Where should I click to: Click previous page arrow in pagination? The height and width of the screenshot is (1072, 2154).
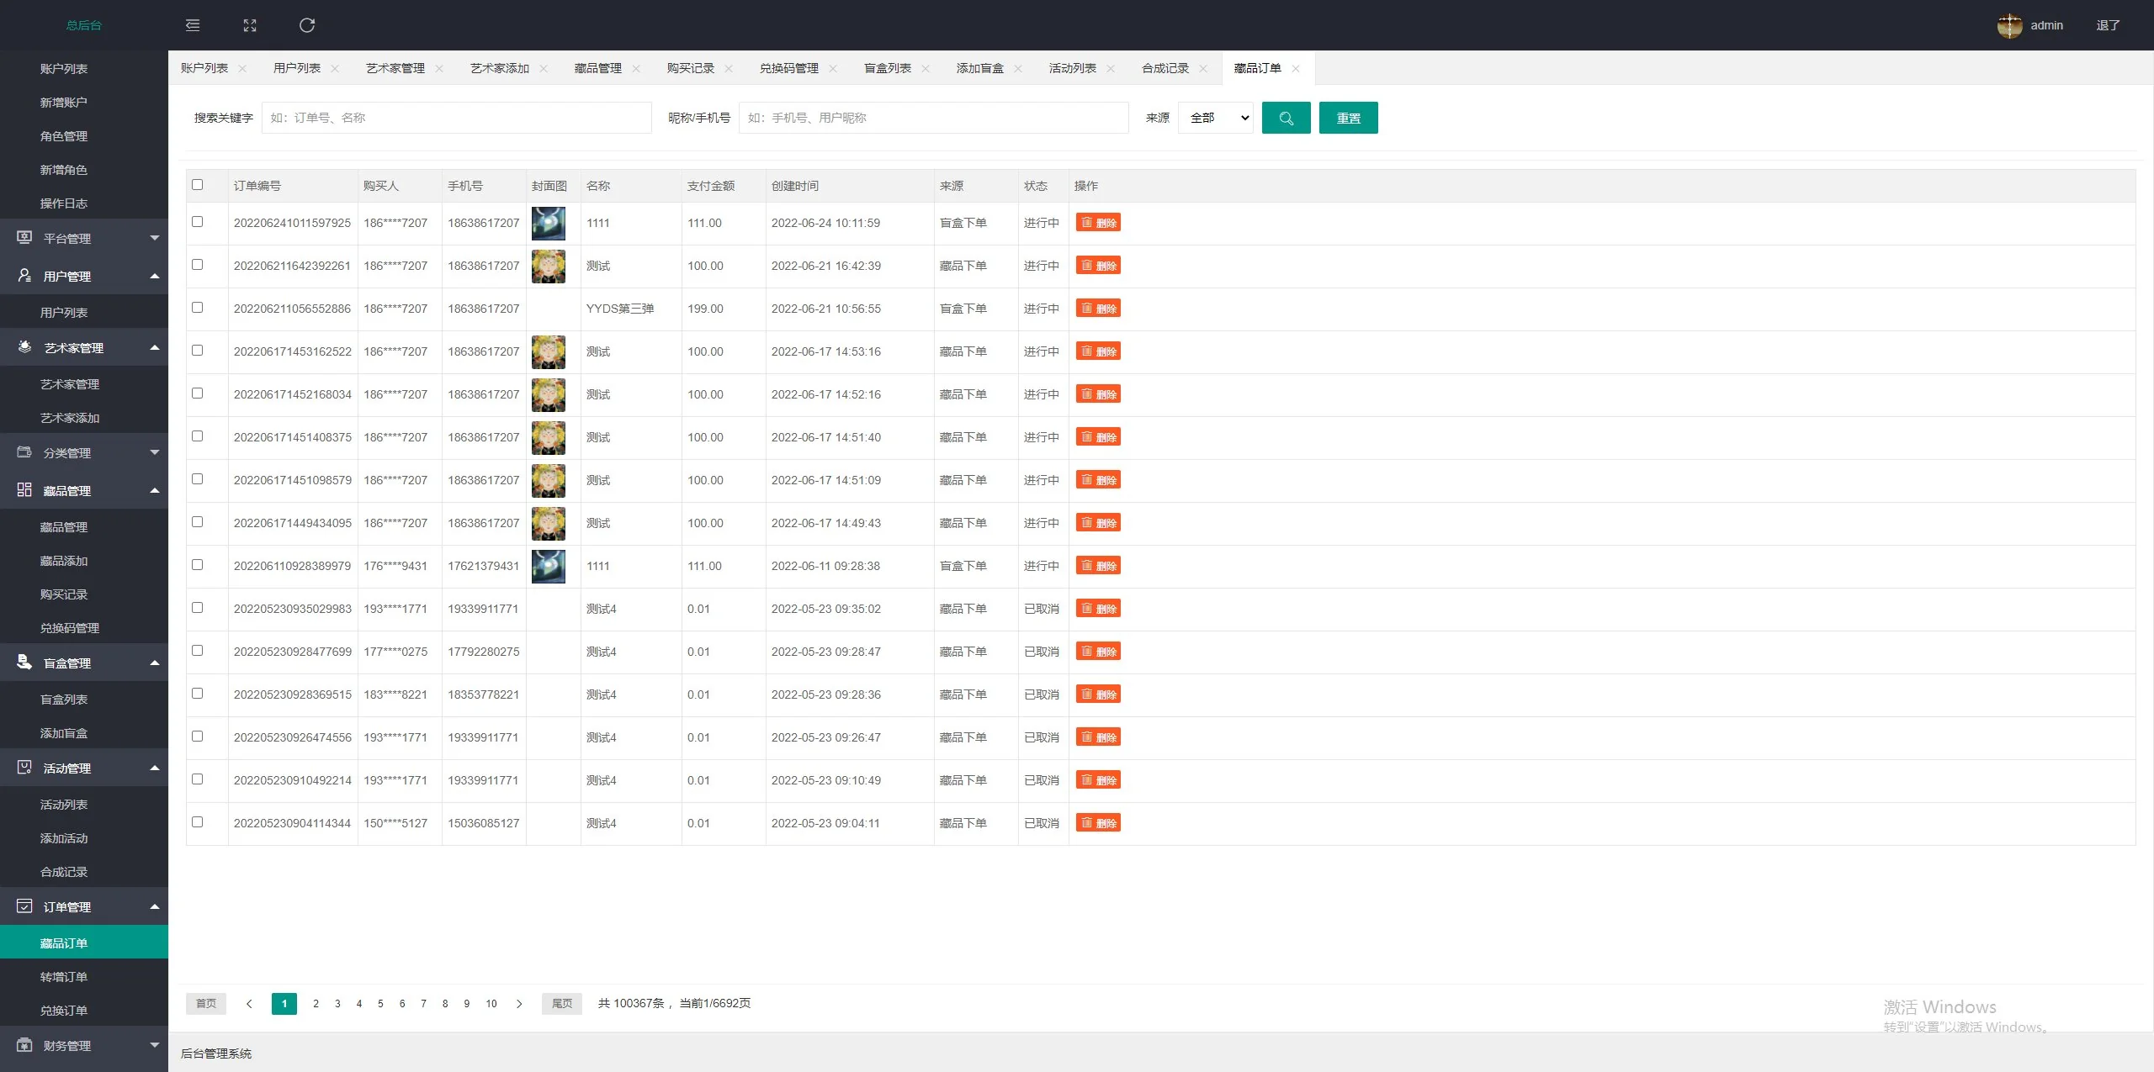point(249,1003)
